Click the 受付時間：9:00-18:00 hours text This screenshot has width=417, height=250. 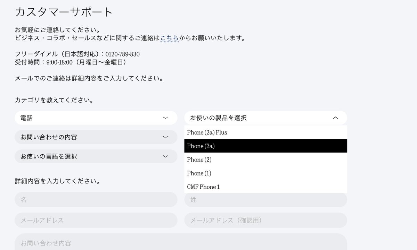click(x=44, y=62)
